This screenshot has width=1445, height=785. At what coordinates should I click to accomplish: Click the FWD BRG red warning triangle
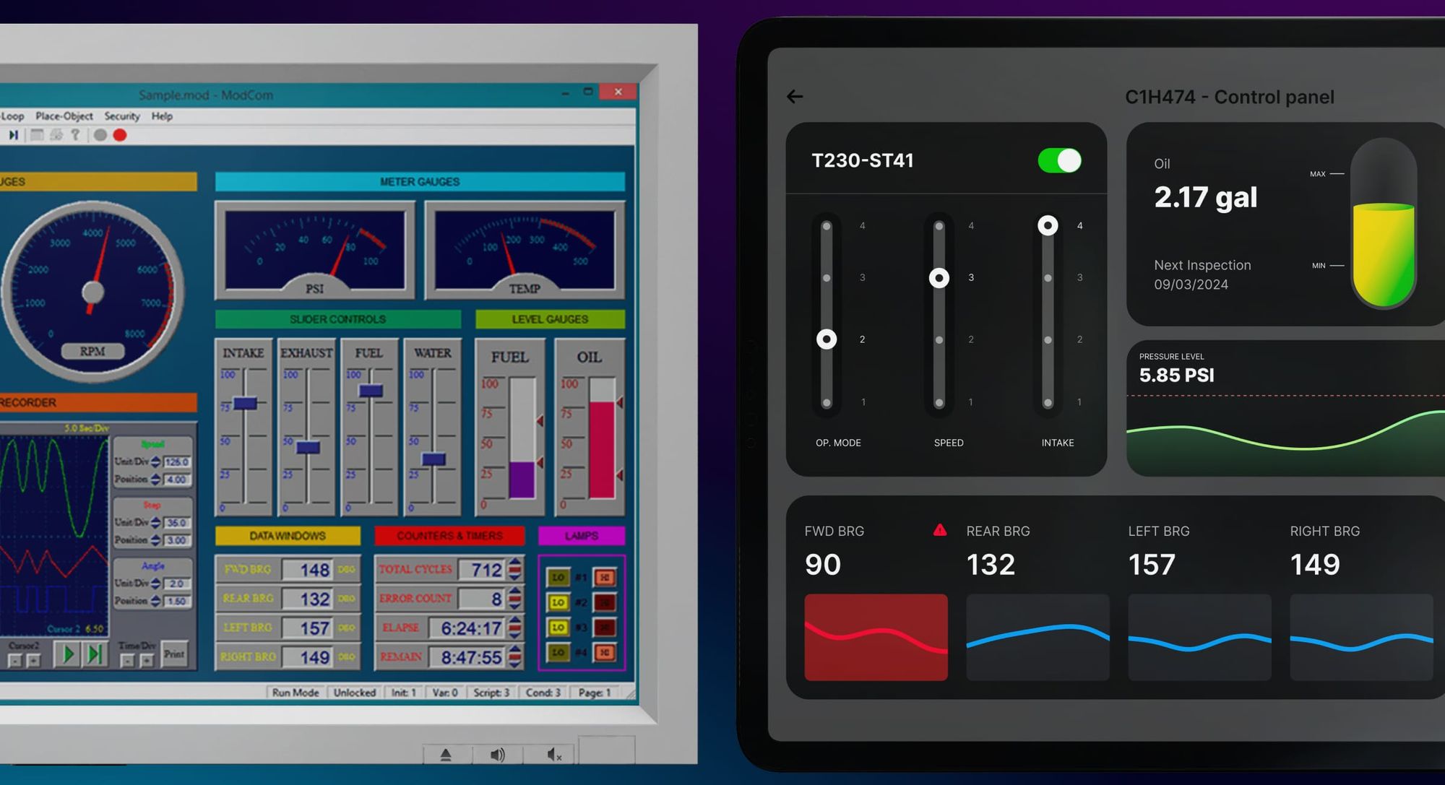(939, 531)
